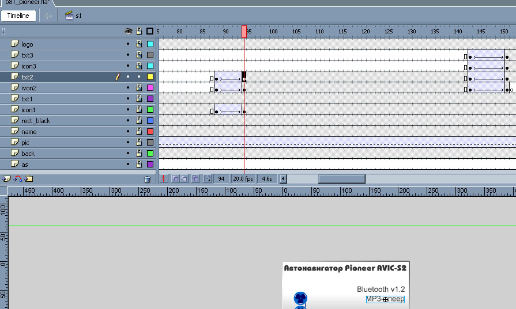Click the Delete Layer trash icon
The image size is (516, 309).
pos(148,179)
